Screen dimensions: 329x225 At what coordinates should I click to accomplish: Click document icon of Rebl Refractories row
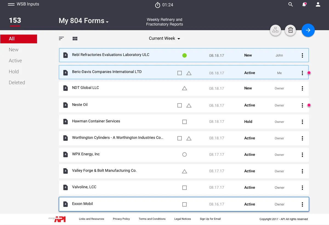pos(66,55)
